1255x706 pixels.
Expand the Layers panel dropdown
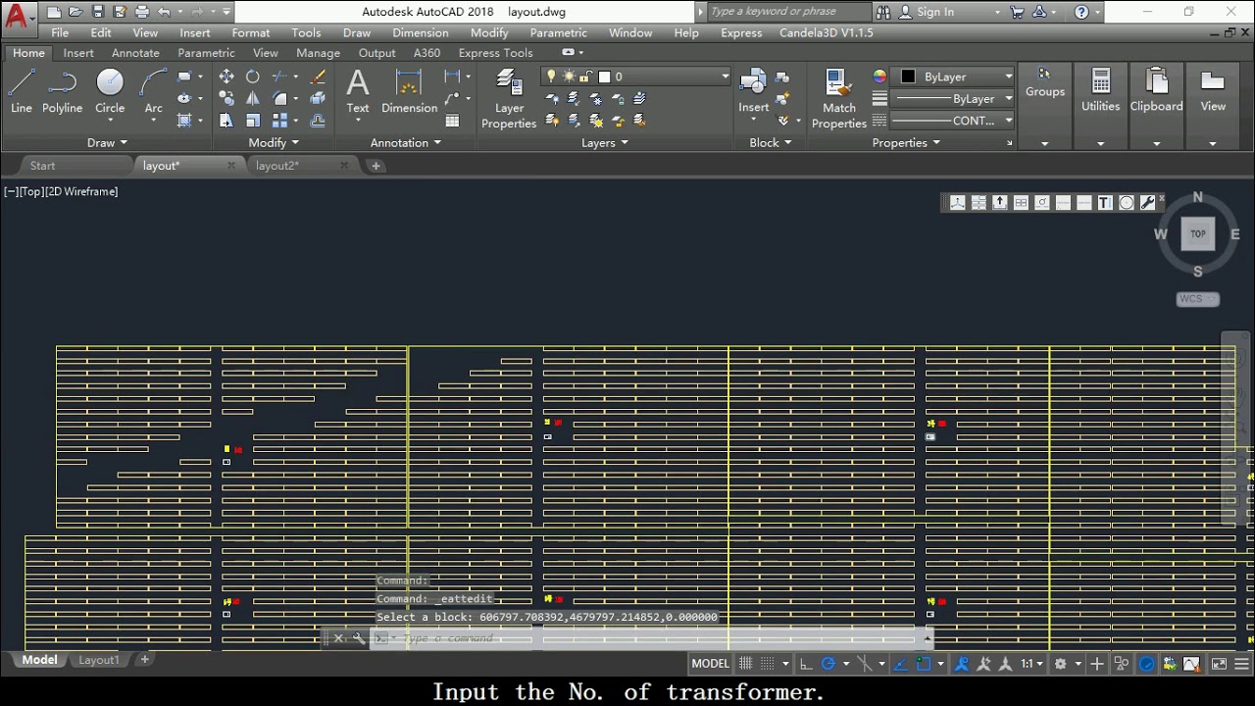pyautogui.click(x=604, y=142)
